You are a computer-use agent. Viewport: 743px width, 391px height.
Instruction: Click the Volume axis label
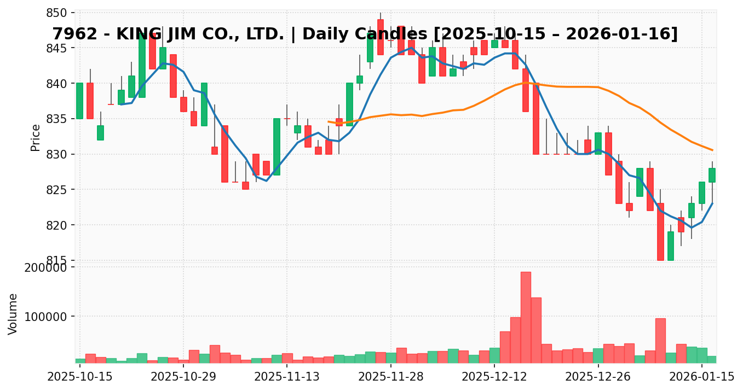13,314
